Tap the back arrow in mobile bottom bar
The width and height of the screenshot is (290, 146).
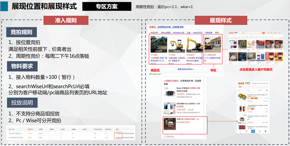point(240,131)
